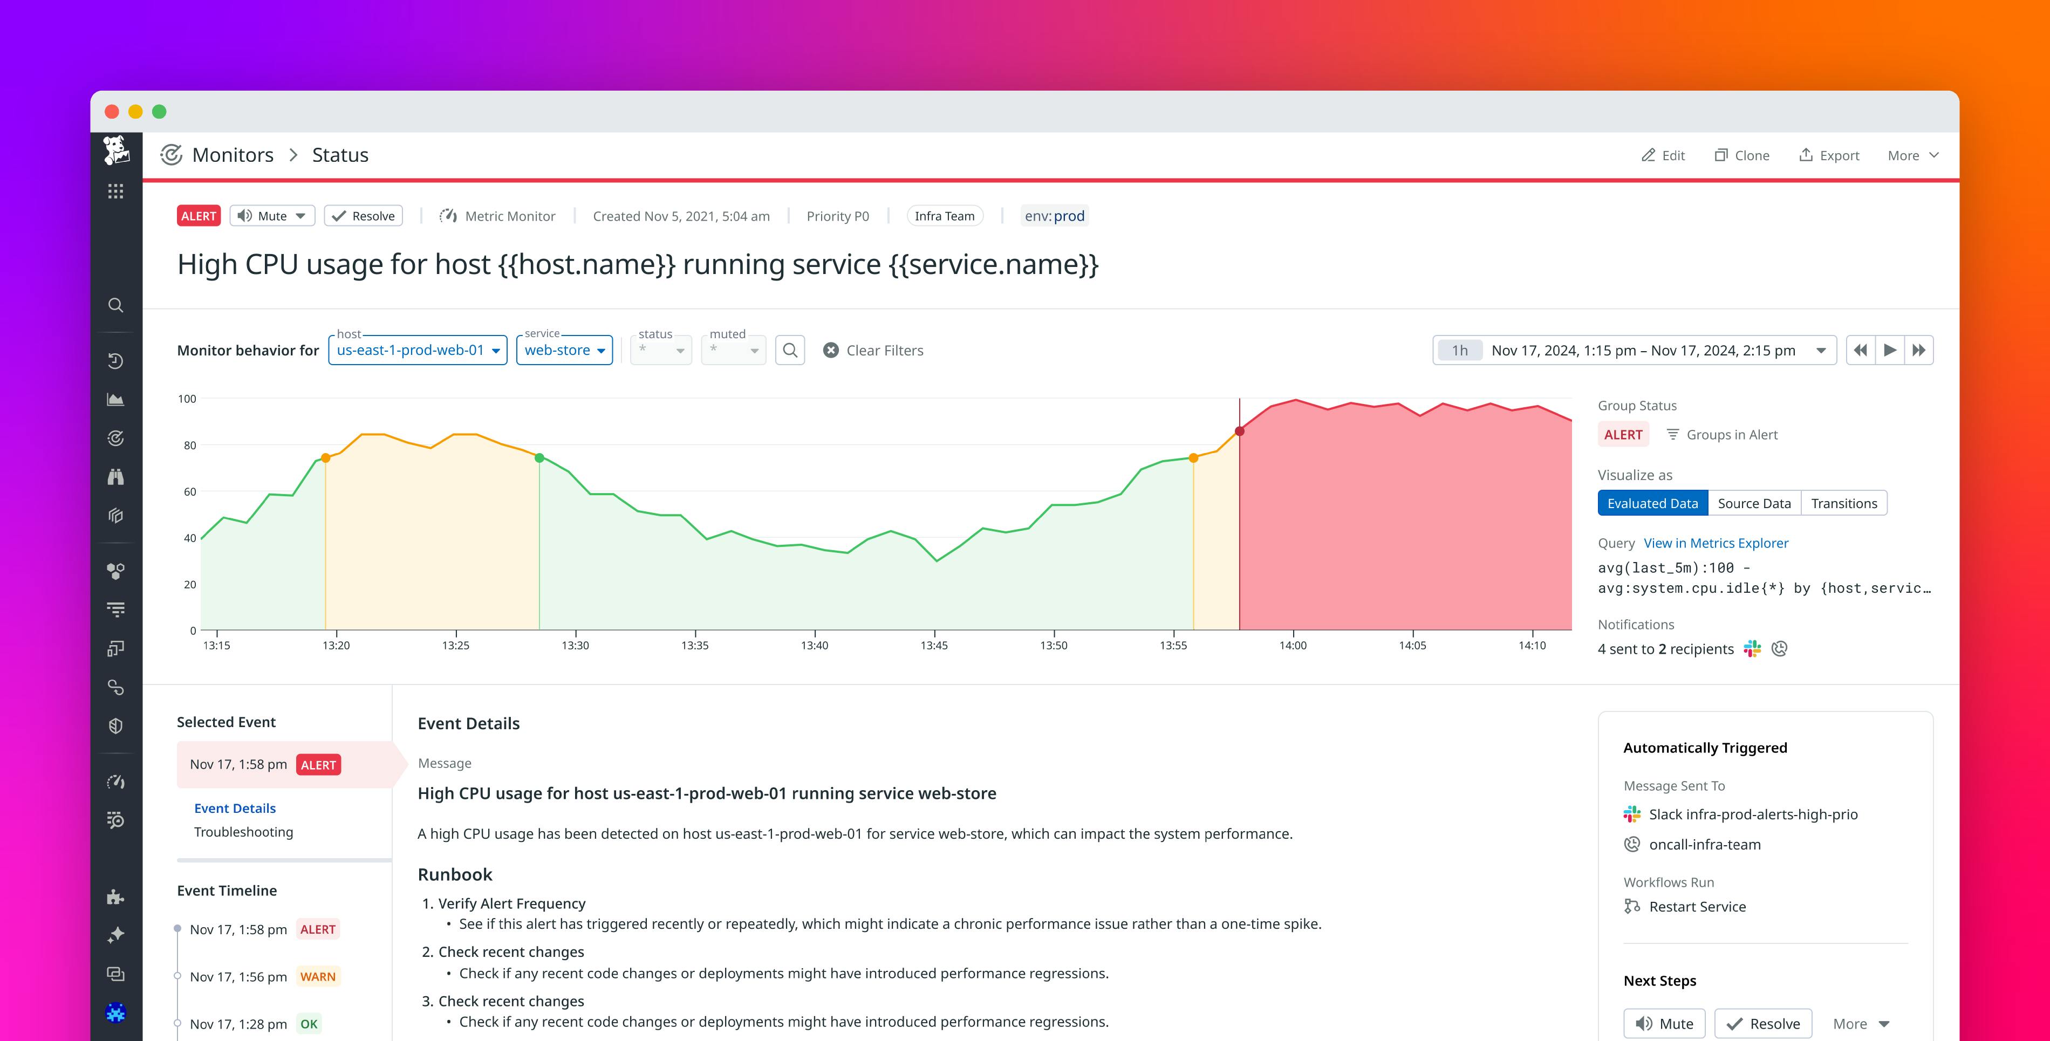This screenshot has height=1041, width=2050.
Task: Switch visualization to Source Data
Action: (x=1754, y=503)
